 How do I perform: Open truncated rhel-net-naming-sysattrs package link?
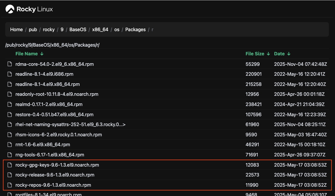click(70, 125)
